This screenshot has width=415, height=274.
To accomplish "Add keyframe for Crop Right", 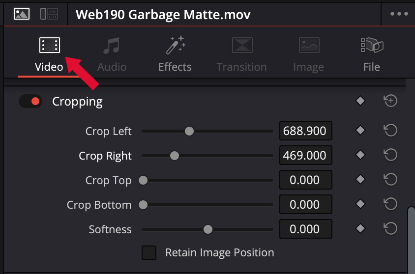I will click(360, 155).
